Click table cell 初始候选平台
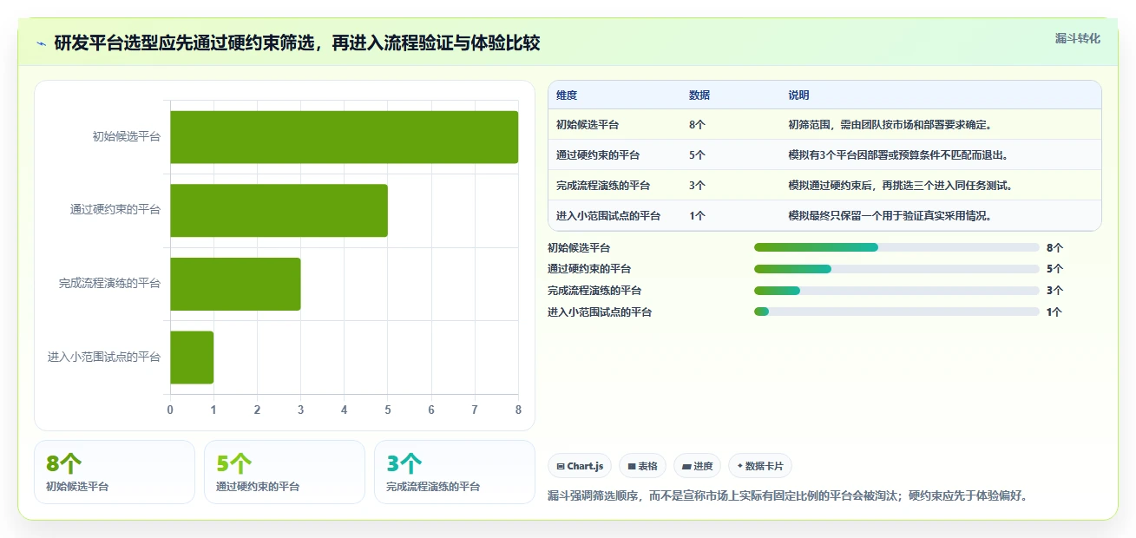 click(x=588, y=125)
